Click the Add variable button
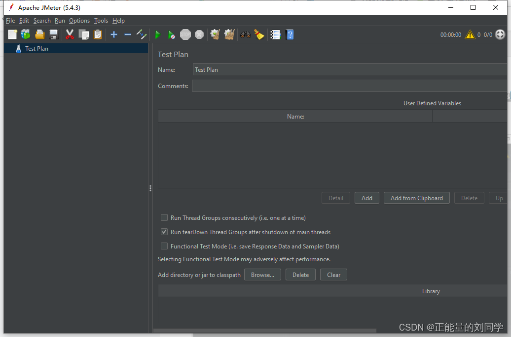The image size is (511, 337). 367,198
